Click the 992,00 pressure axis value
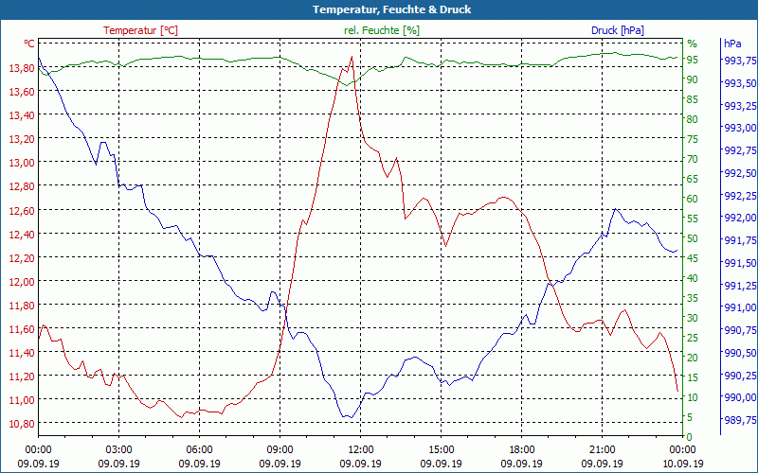The width and height of the screenshot is (758, 473). [x=740, y=218]
